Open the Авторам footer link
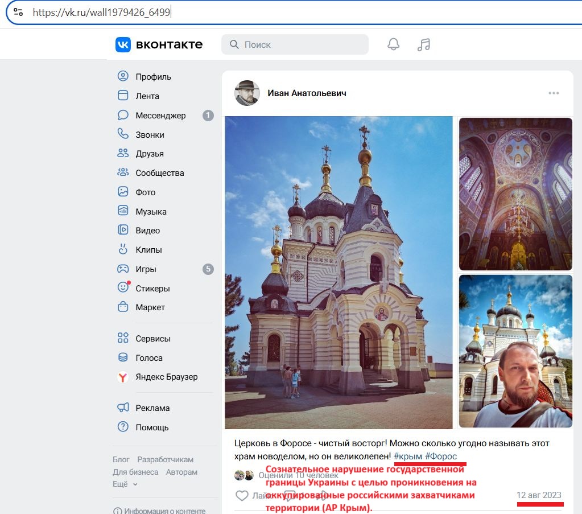Viewport: 582px width, 514px height. (181, 472)
